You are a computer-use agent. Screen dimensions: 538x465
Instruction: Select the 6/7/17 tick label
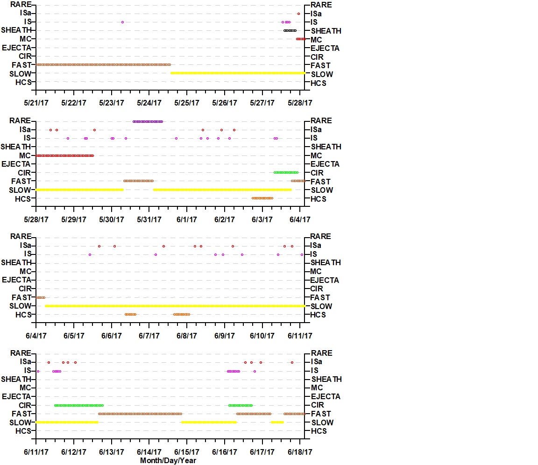click(149, 336)
